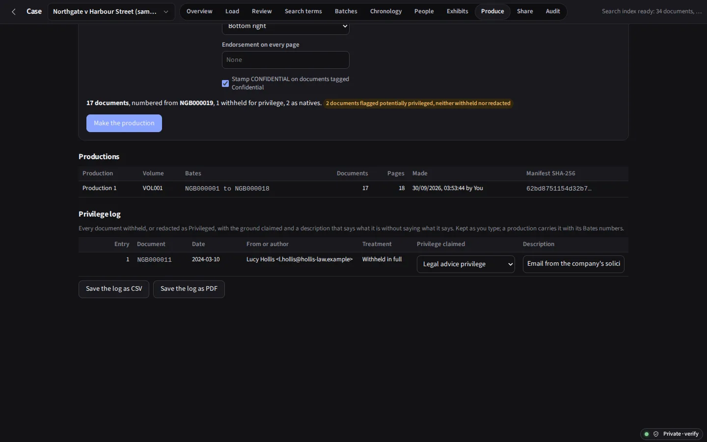Click the shield icon beside Private verify

pos(656,434)
